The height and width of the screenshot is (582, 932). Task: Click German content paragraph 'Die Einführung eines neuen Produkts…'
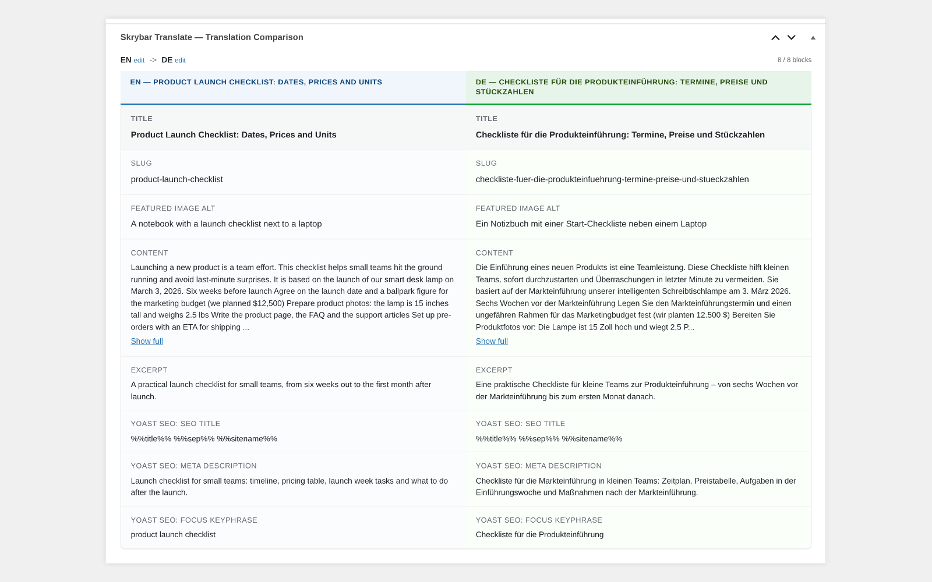[635, 297]
